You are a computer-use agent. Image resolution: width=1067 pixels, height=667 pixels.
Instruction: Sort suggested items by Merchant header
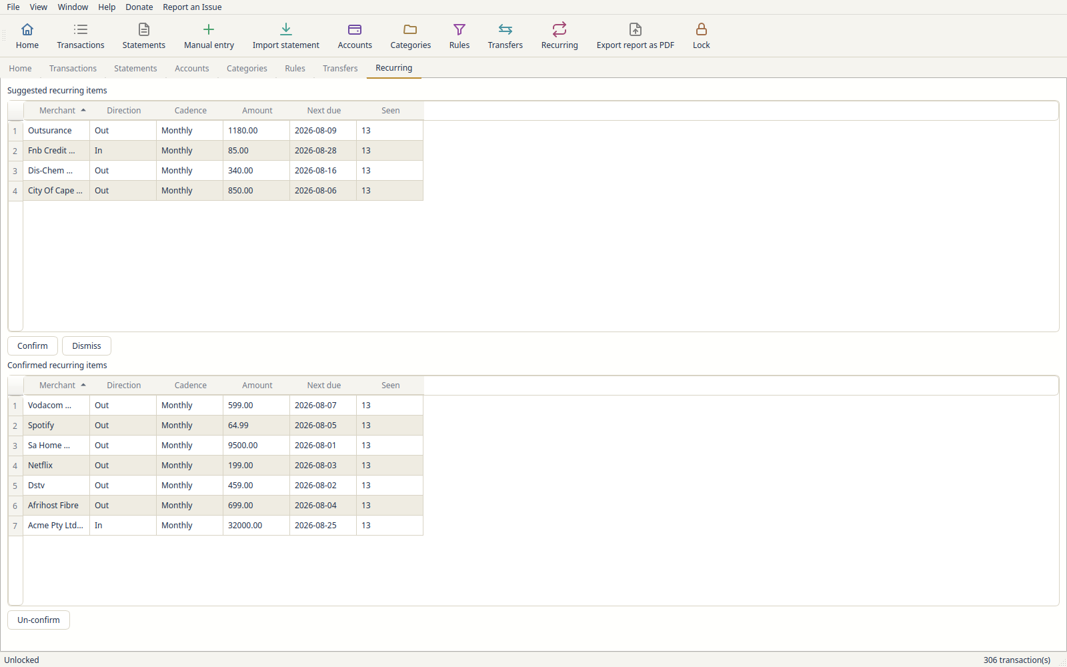tap(57, 111)
